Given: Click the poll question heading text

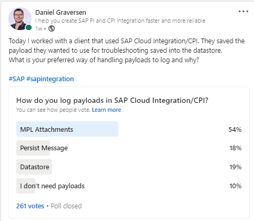Looking at the screenshot, I should tap(112, 100).
